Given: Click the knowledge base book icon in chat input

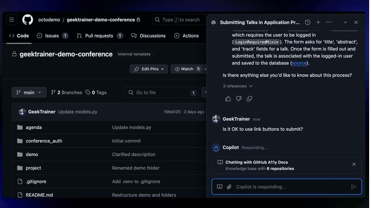Looking at the screenshot, I should (220, 187).
